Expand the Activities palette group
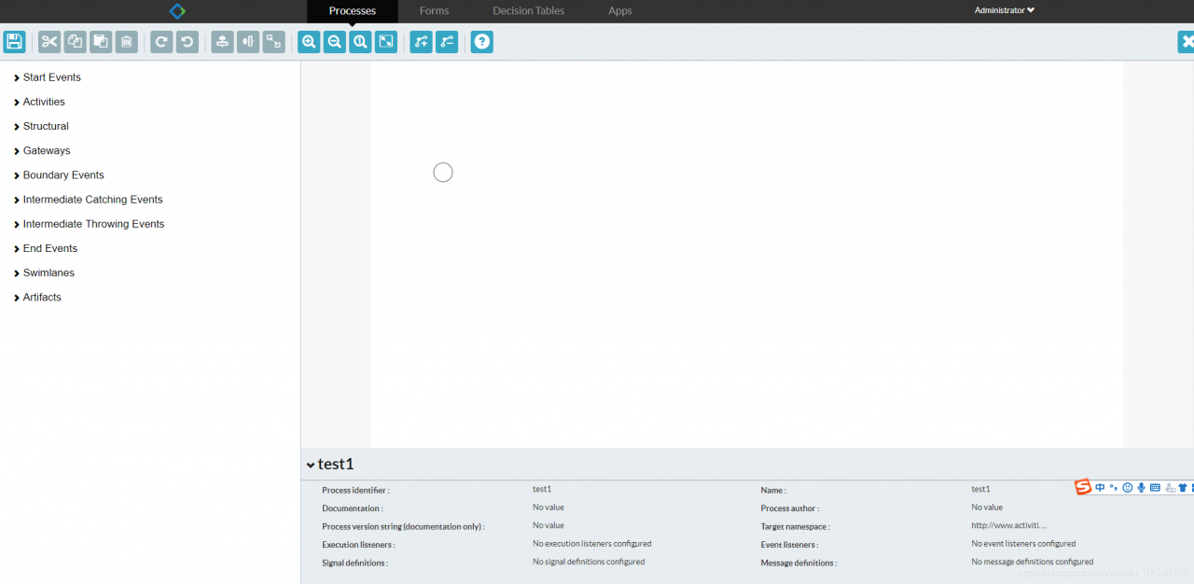This screenshot has width=1194, height=584. tap(39, 102)
